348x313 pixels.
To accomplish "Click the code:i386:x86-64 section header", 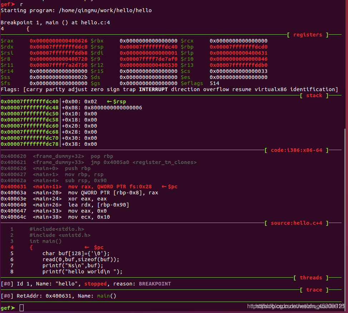I will click(x=296, y=150).
